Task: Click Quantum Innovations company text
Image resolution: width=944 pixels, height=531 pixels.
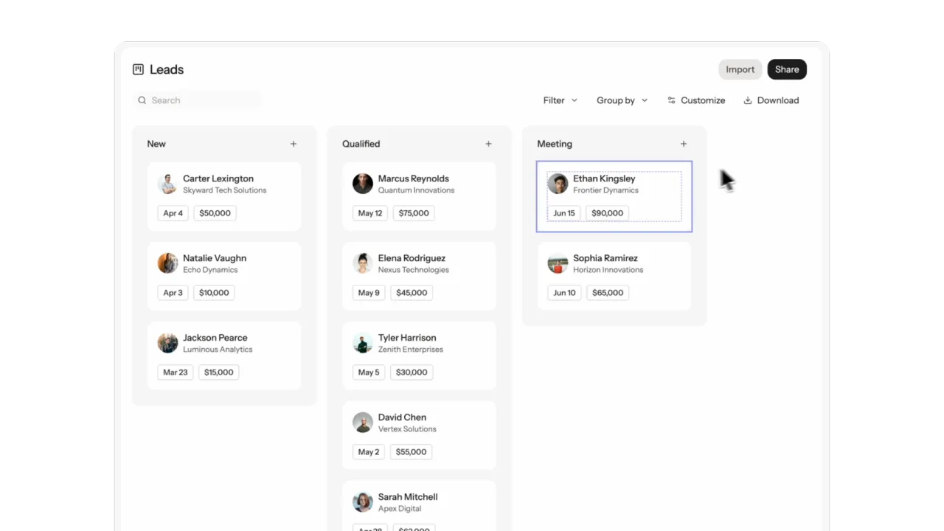Action: click(417, 190)
